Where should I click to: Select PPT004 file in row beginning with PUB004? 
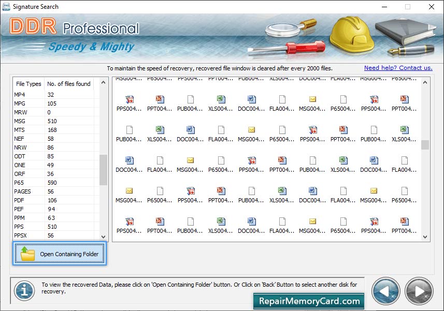coord(343,134)
